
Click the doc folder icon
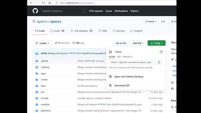click(37, 92)
